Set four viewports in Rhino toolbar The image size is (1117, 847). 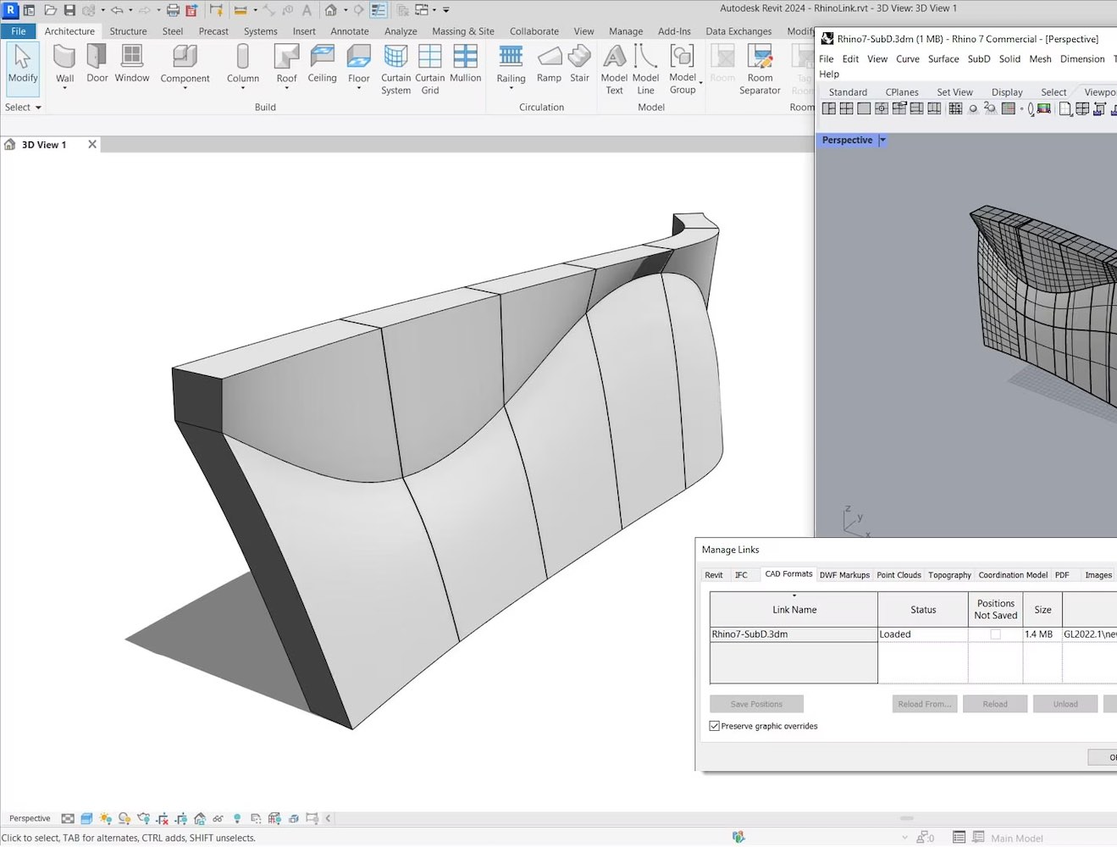(846, 108)
